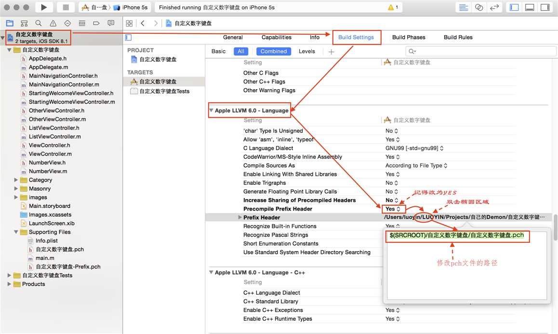Open the Build Rules tab

point(458,37)
